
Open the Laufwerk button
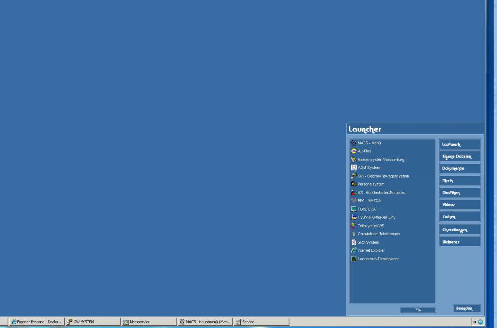point(460,144)
